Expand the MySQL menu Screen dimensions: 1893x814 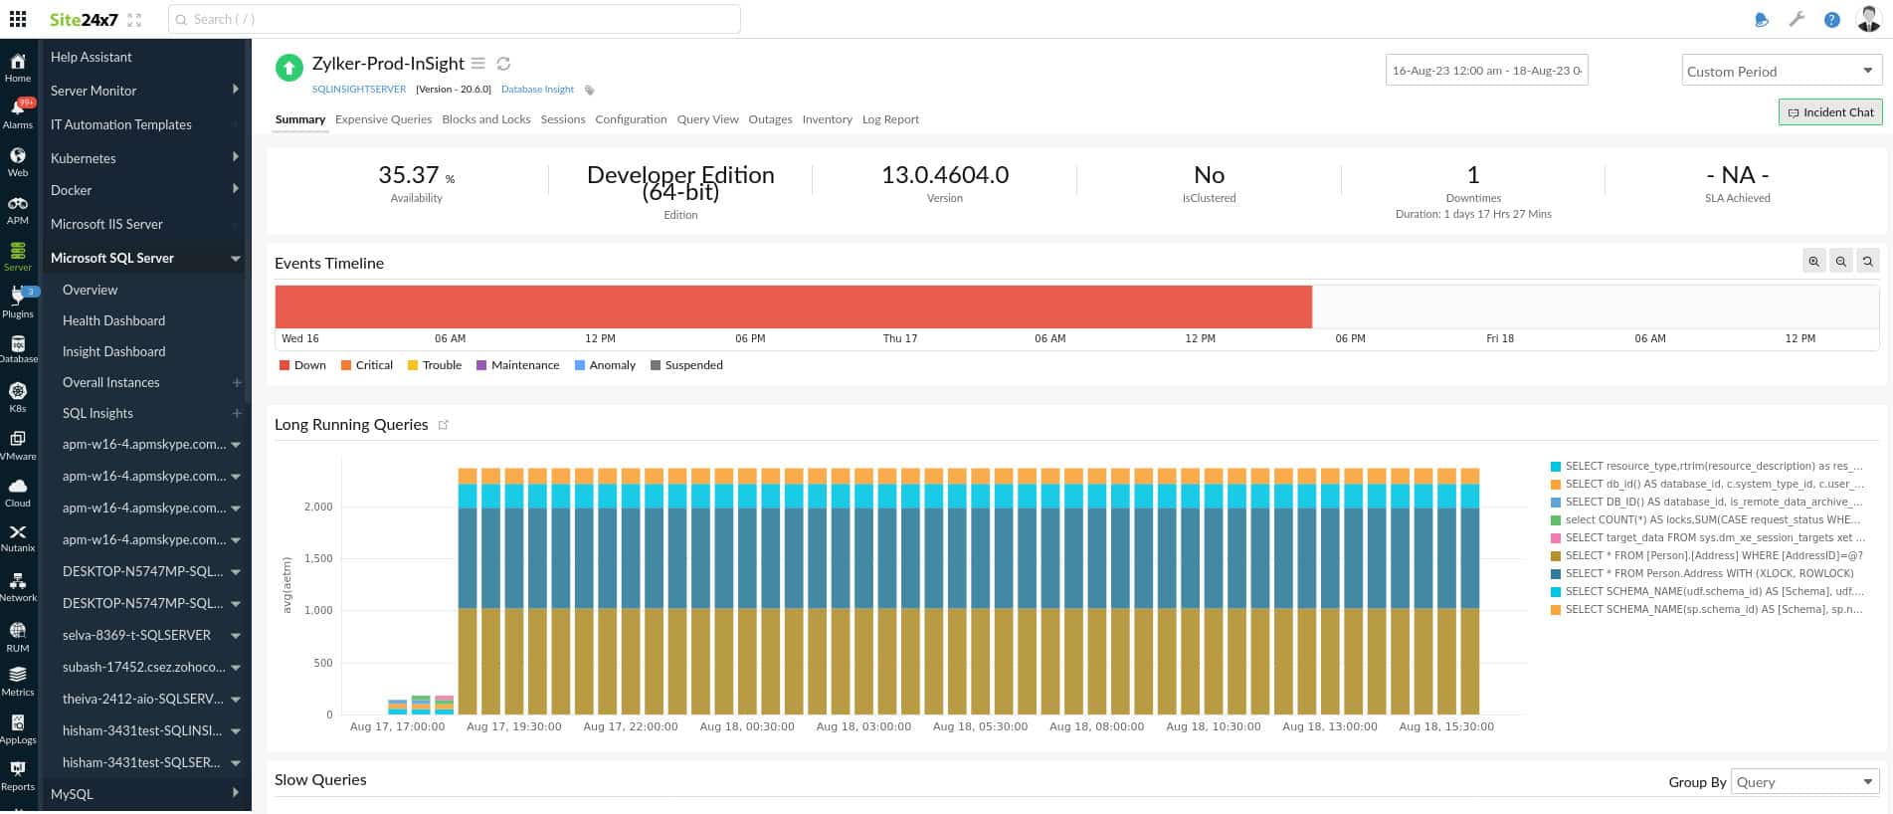[x=236, y=793]
